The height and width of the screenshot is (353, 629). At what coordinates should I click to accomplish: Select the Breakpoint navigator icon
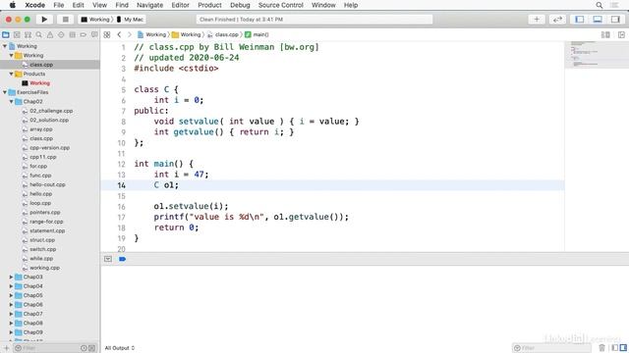(84, 35)
